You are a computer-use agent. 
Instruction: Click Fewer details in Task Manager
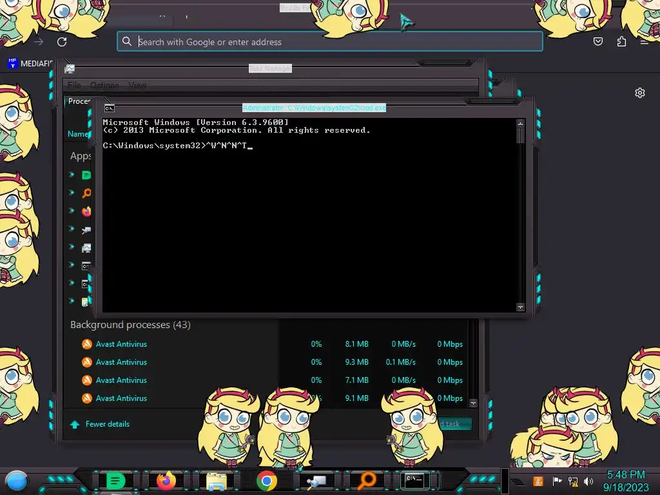108,424
